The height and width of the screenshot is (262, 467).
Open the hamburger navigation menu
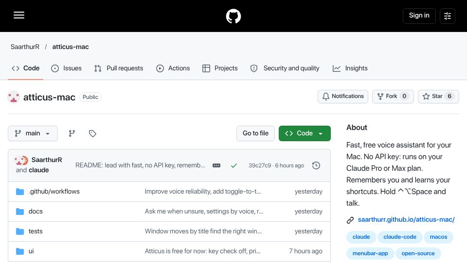(19, 15)
